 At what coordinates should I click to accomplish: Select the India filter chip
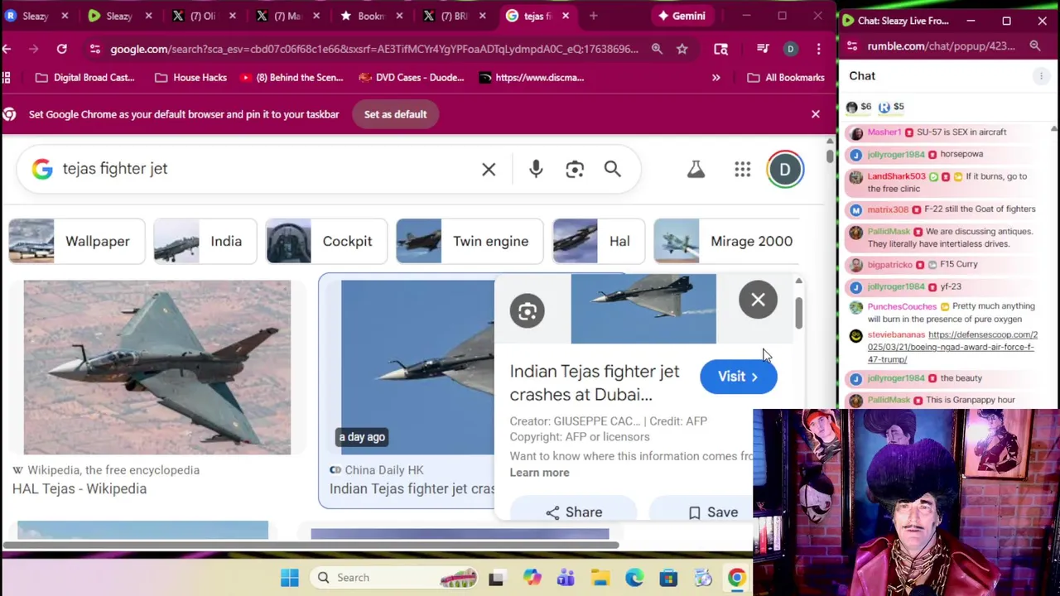[x=205, y=241]
